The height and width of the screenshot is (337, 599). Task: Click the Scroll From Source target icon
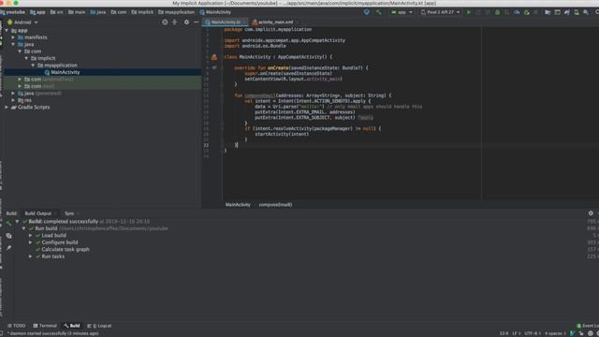click(165, 22)
